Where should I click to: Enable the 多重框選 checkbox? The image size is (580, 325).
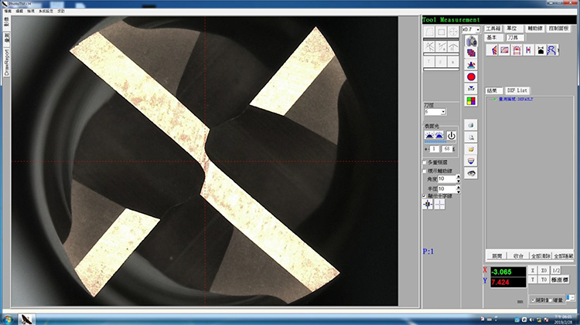425,163
